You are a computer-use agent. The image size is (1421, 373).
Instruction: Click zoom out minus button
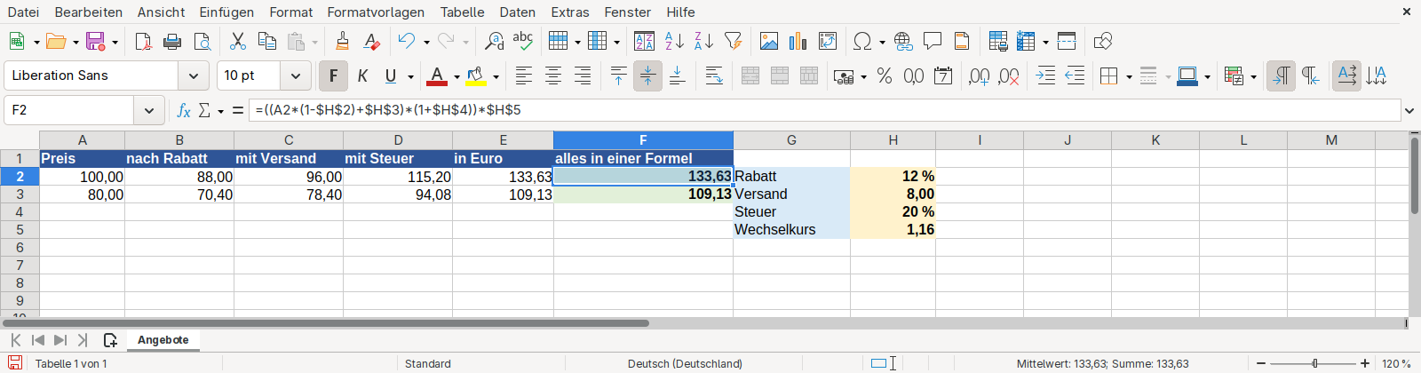click(1261, 363)
